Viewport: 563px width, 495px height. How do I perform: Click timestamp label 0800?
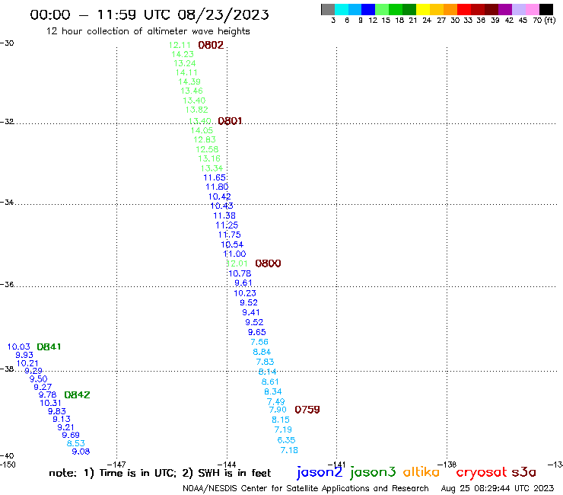268,263
